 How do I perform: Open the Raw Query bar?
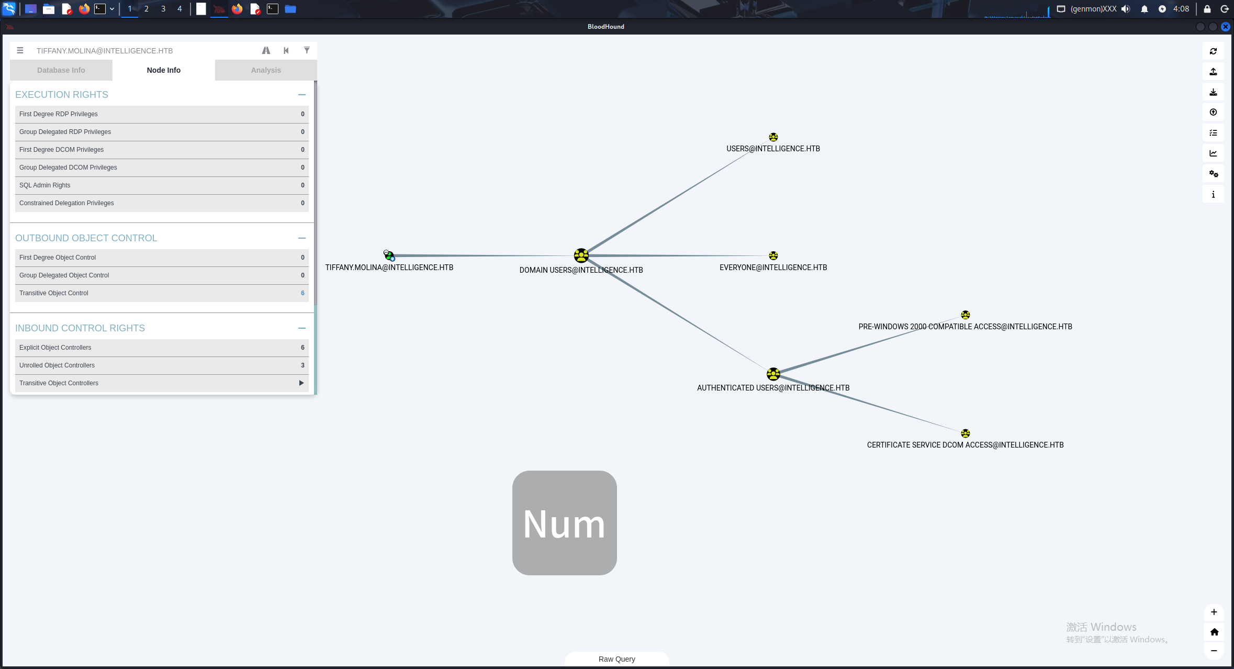coord(617,659)
